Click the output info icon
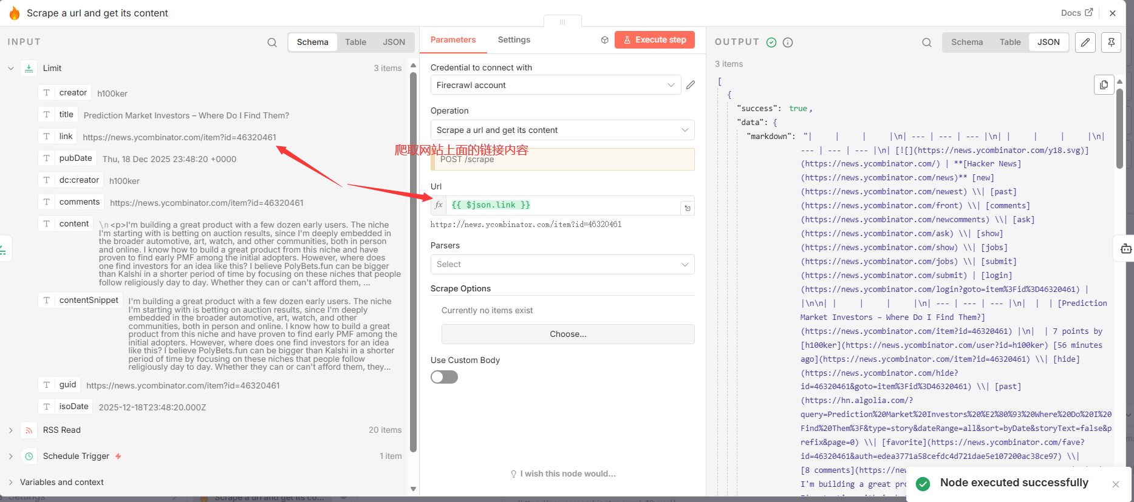Image resolution: width=1134 pixels, height=502 pixels. click(788, 42)
